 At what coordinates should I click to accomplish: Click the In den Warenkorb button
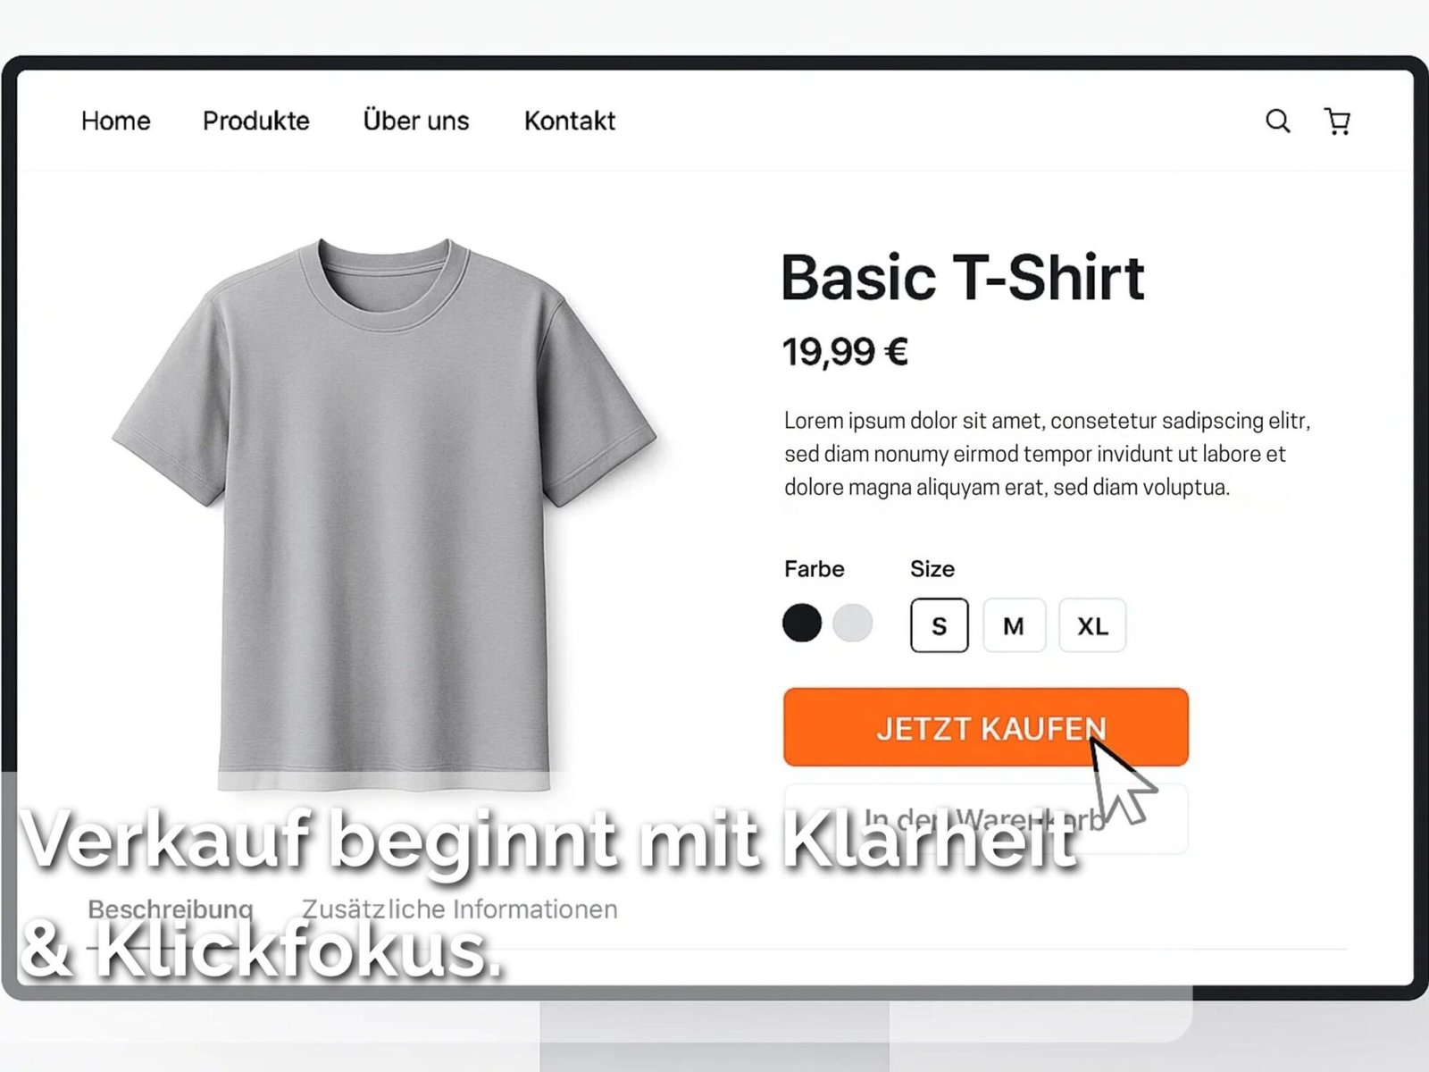[986, 818]
